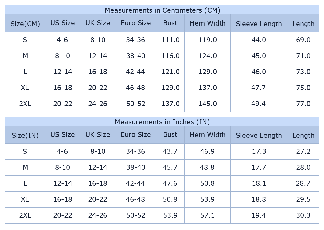Select the "Size(CM)" column header
This screenshot has width=324, height=230.
click(x=25, y=24)
